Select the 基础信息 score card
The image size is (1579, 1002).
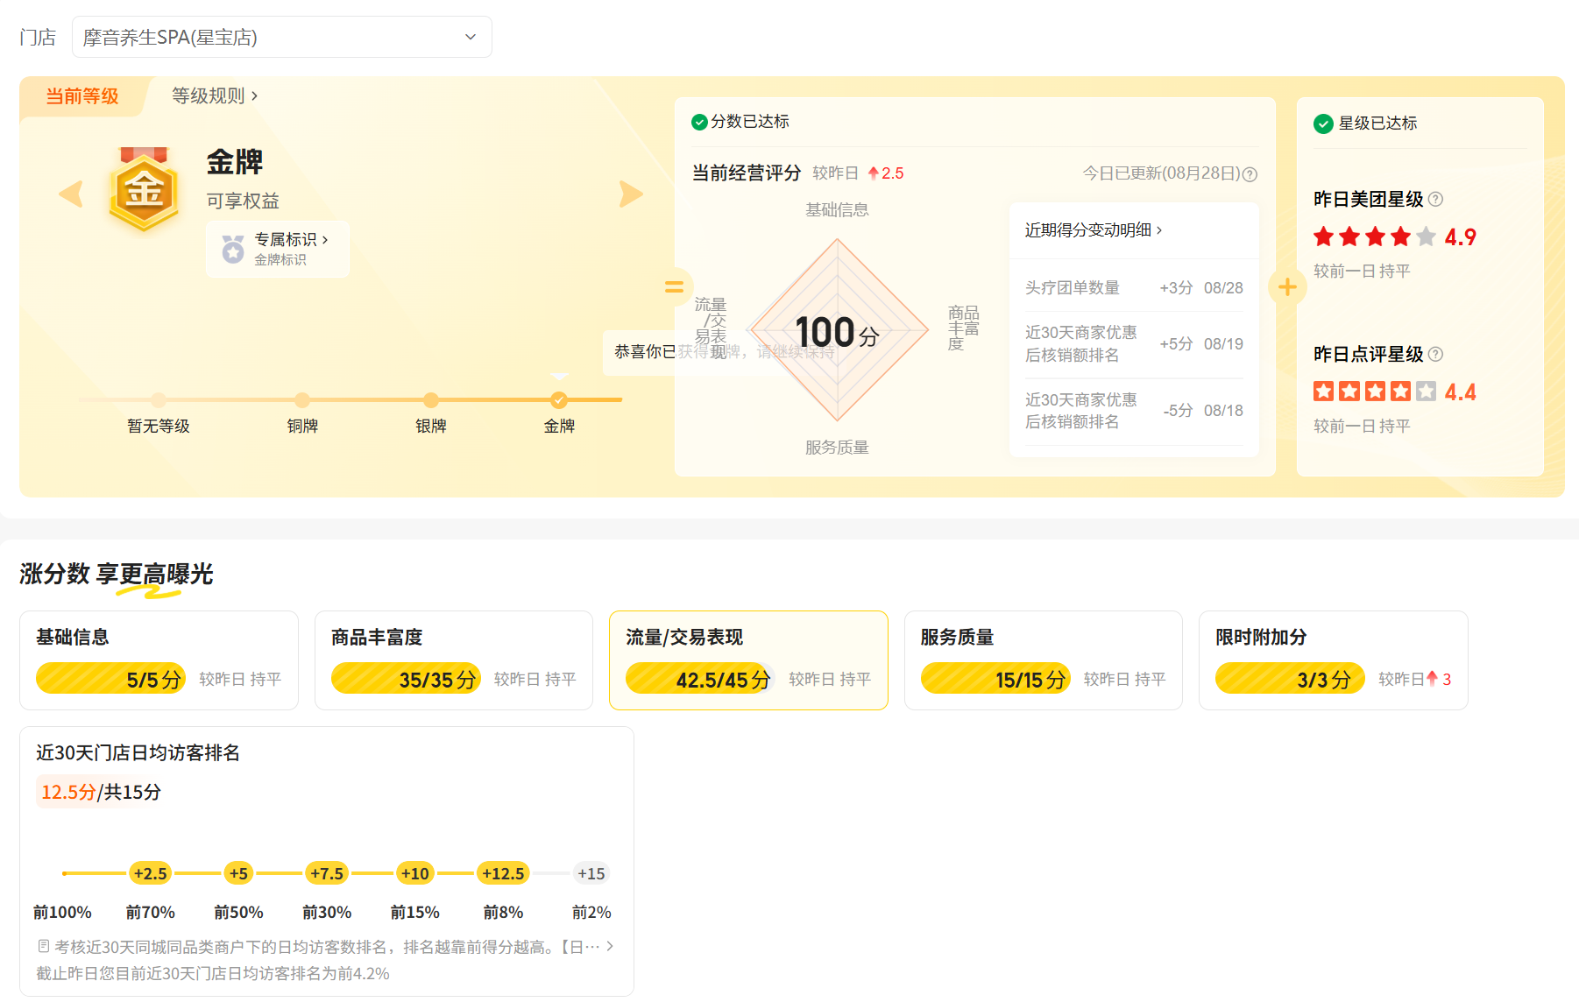(159, 660)
